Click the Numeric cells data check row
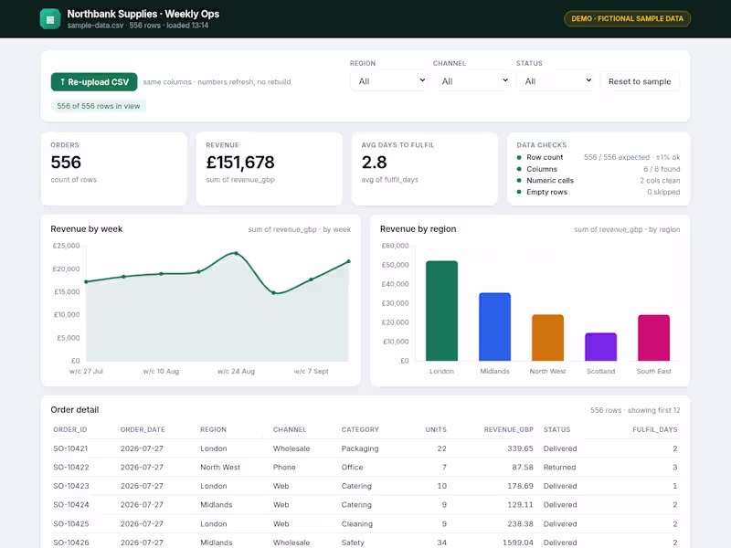 pyautogui.click(x=599, y=181)
